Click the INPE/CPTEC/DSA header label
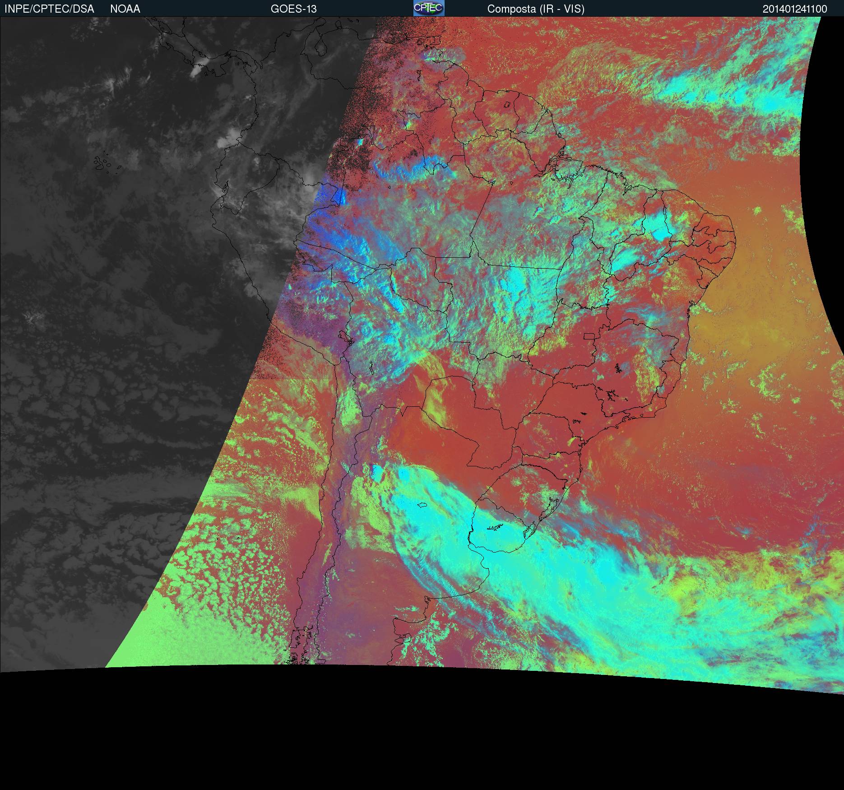The height and width of the screenshot is (790, 844). pos(49,9)
